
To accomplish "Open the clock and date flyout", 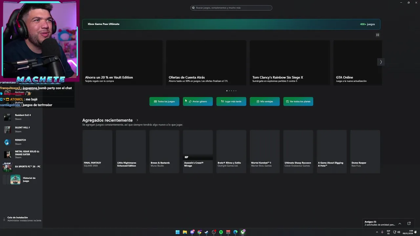I will click(408, 232).
